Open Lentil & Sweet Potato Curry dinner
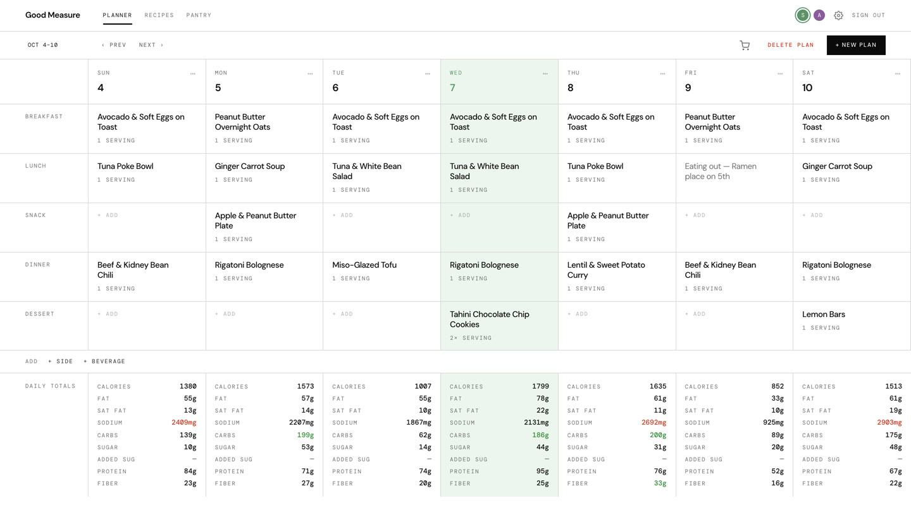Image resolution: width=911 pixels, height=517 pixels. coord(606,270)
